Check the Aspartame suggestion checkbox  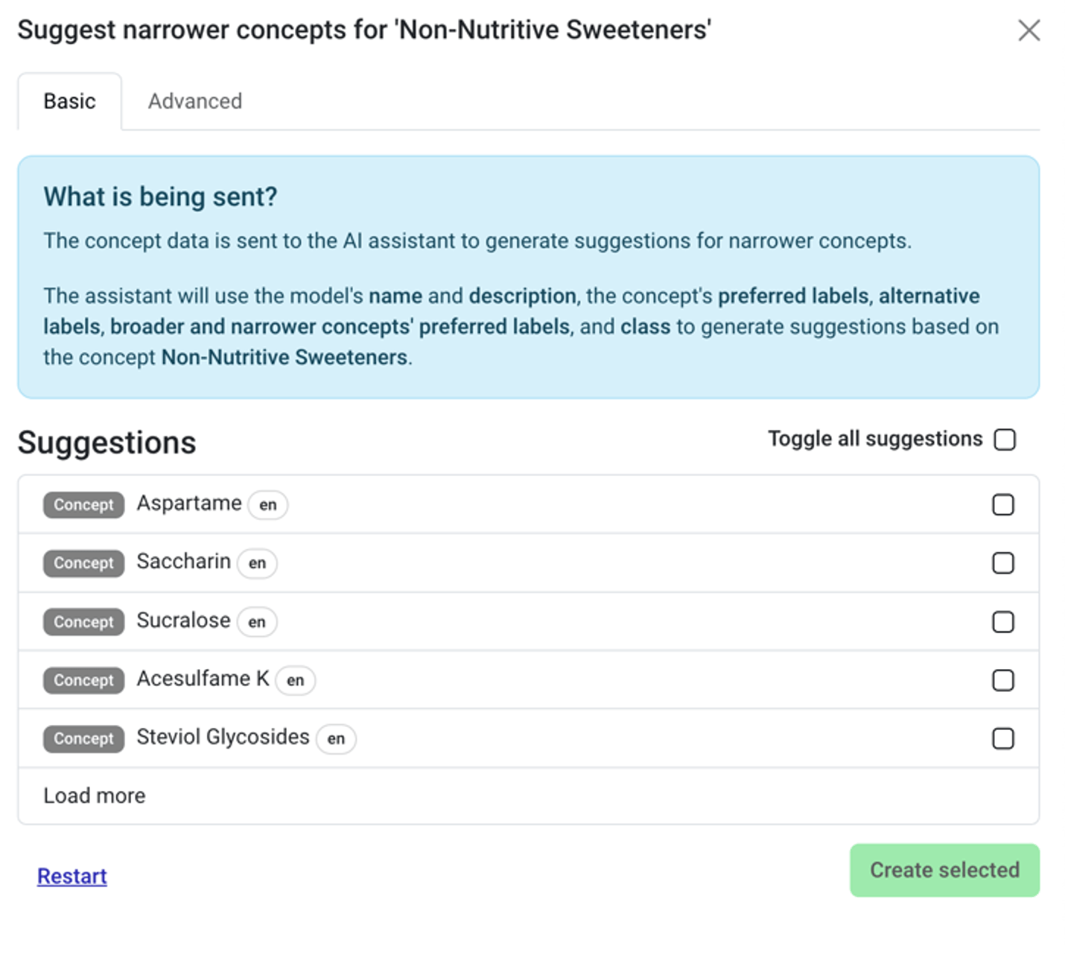click(x=1003, y=505)
